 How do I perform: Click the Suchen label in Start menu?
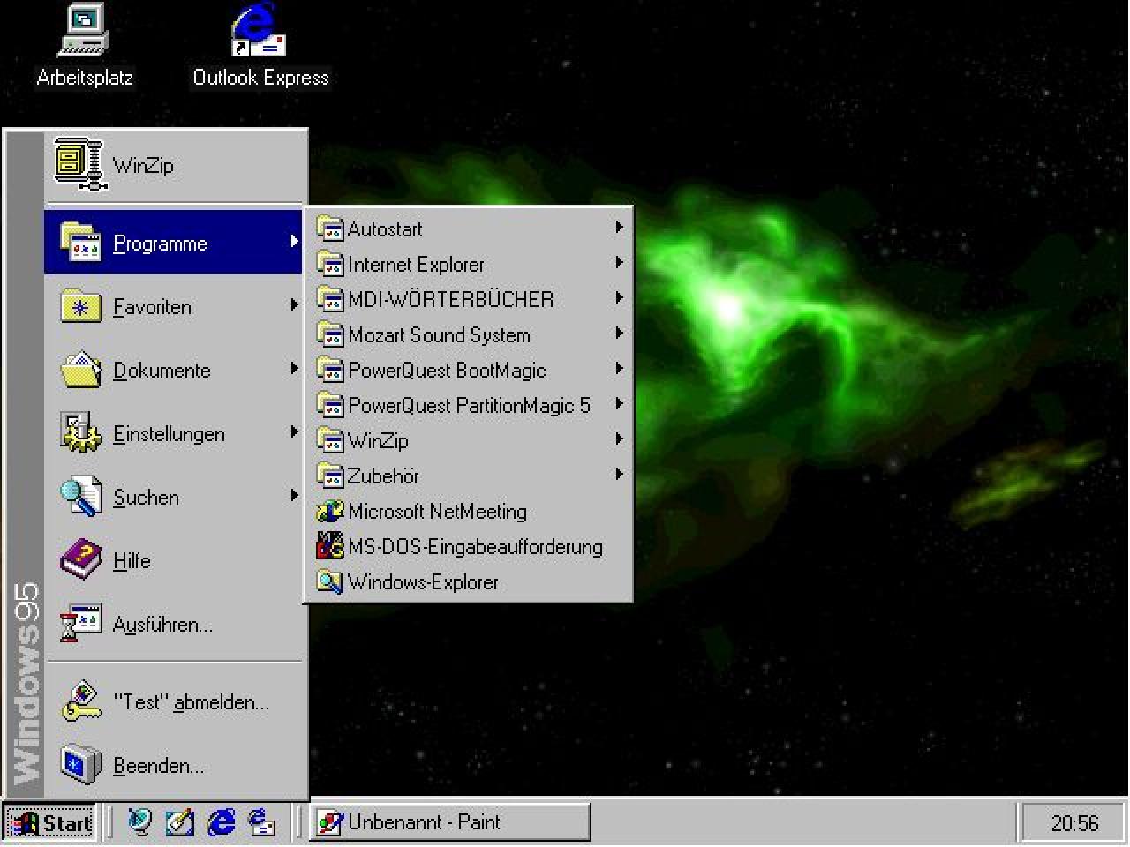click(x=146, y=497)
